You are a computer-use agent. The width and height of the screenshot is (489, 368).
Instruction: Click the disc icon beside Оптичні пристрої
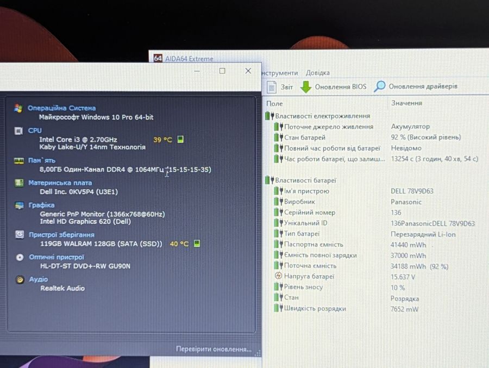20,257
